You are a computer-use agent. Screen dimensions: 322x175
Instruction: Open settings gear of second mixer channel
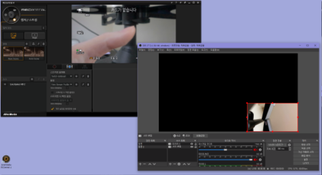pos(260,160)
